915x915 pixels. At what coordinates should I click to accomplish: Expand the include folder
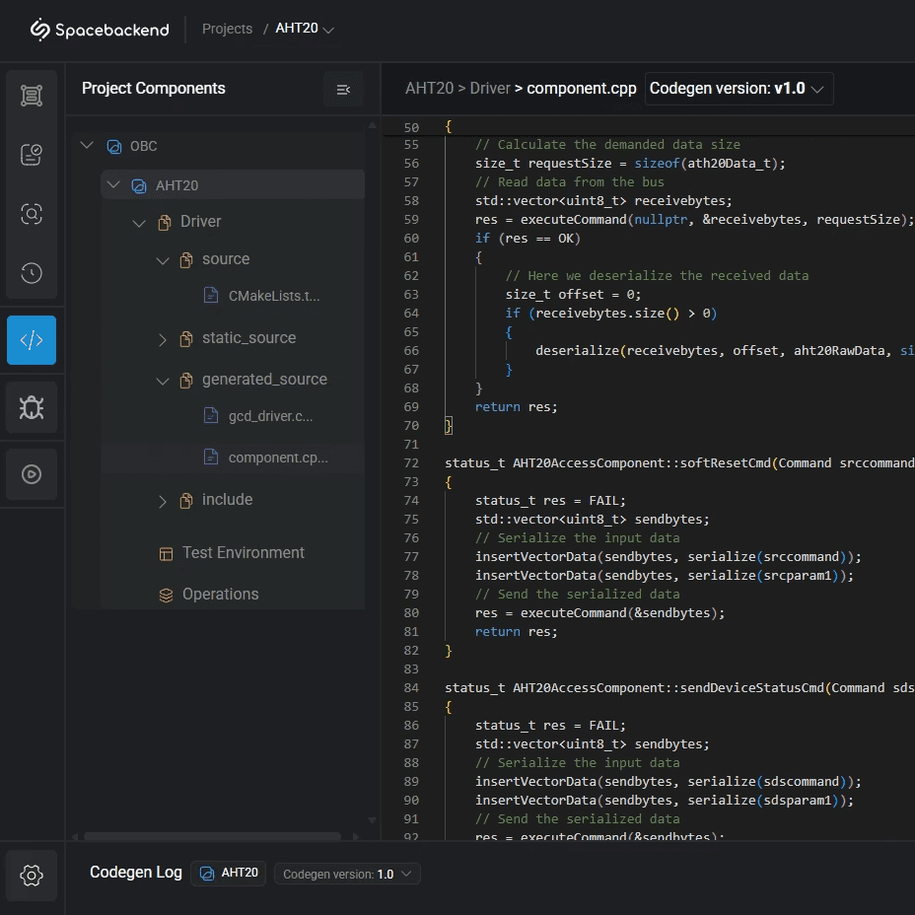[x=163, y=501]
